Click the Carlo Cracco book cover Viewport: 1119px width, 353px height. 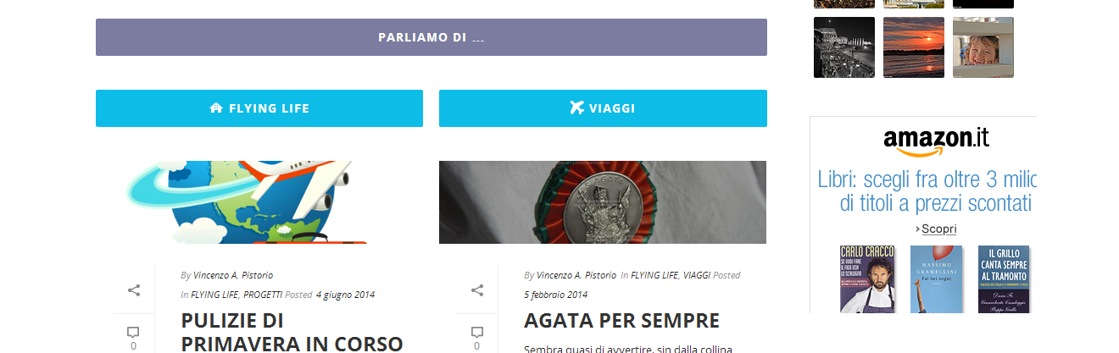(867, 279)
